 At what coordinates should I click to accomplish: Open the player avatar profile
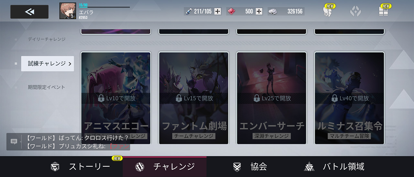[x=68, y=11]
